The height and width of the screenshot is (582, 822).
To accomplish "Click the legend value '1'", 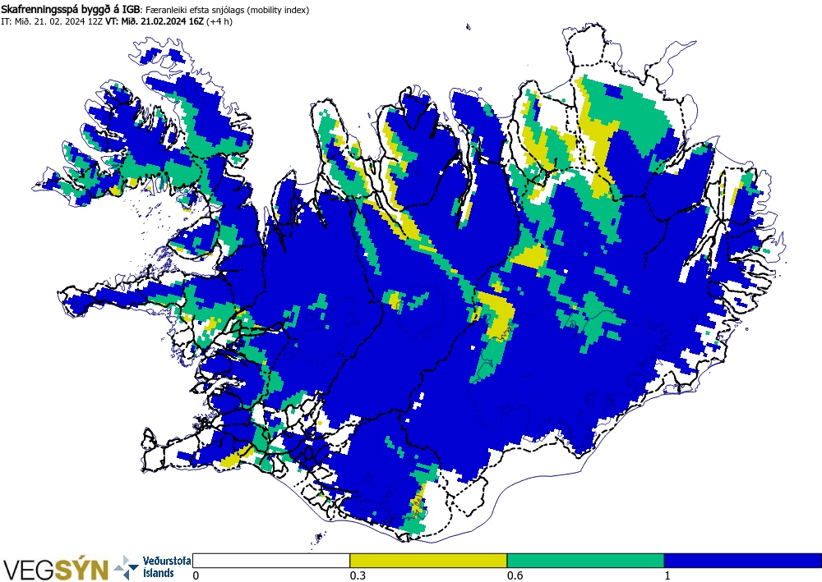I will coord(667,575).
